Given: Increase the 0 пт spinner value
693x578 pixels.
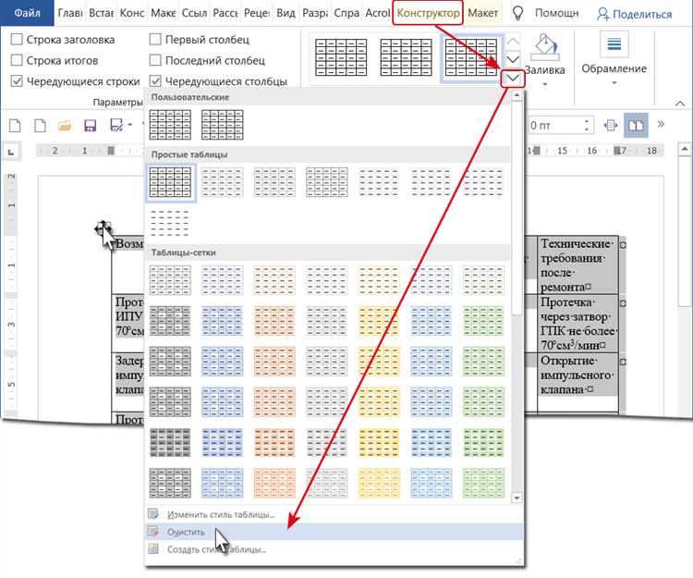Looking at the screenshot, I should pos(587,121).
